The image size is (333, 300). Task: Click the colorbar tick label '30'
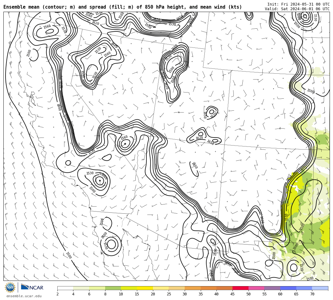185,294
